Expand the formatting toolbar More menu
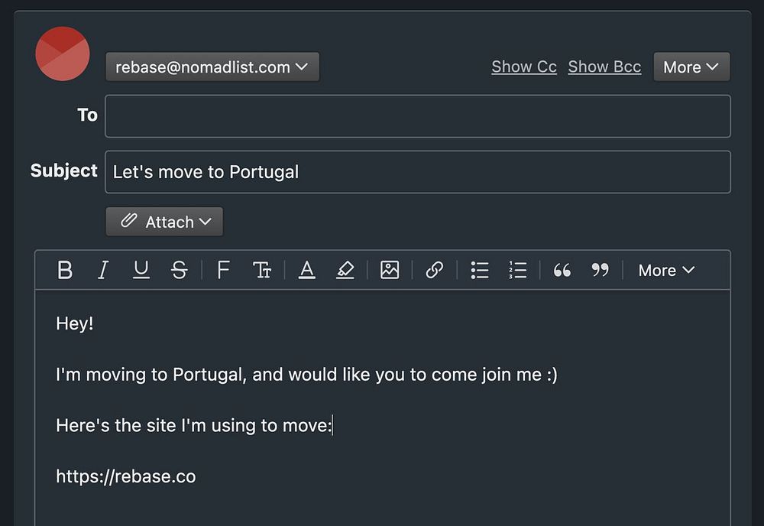Viewport: 764px width, 526px height. (x=666, y=270)
